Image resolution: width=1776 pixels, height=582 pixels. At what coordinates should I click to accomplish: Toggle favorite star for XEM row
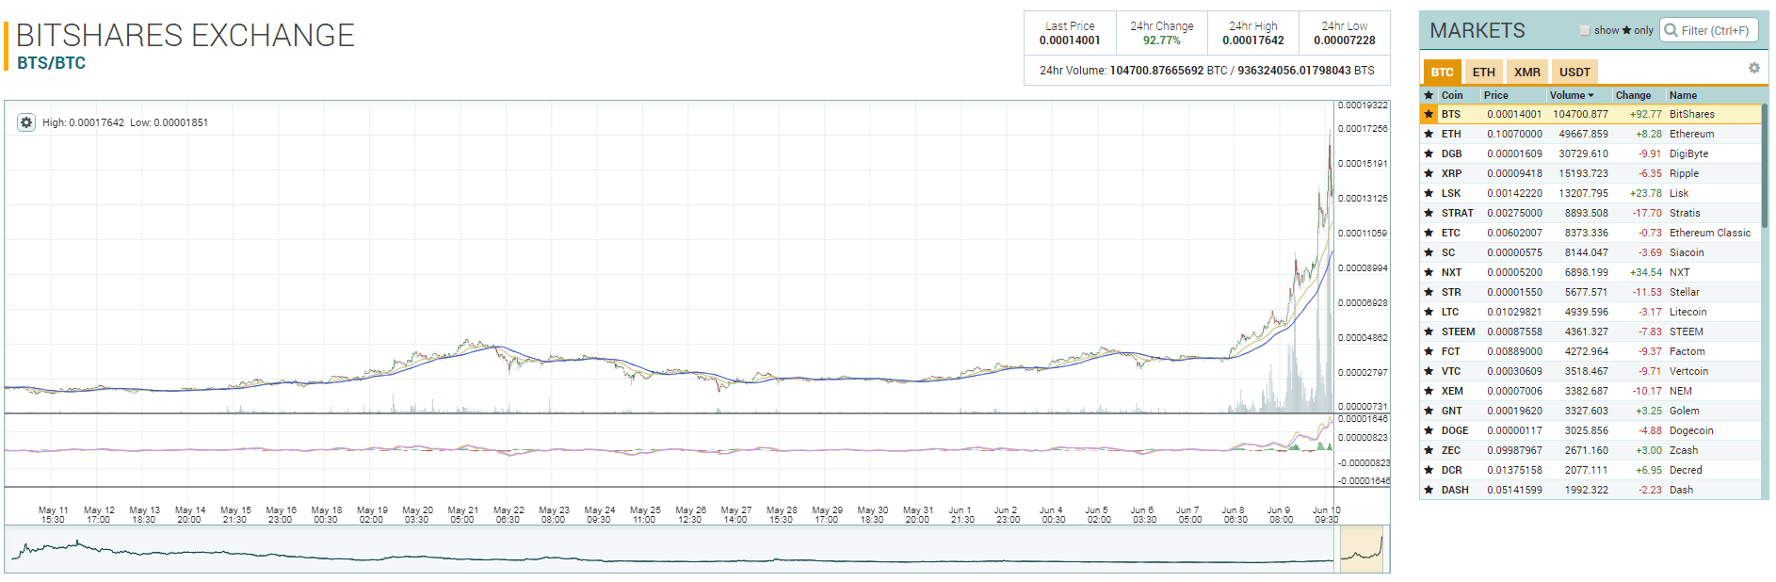click(1429, 391)
